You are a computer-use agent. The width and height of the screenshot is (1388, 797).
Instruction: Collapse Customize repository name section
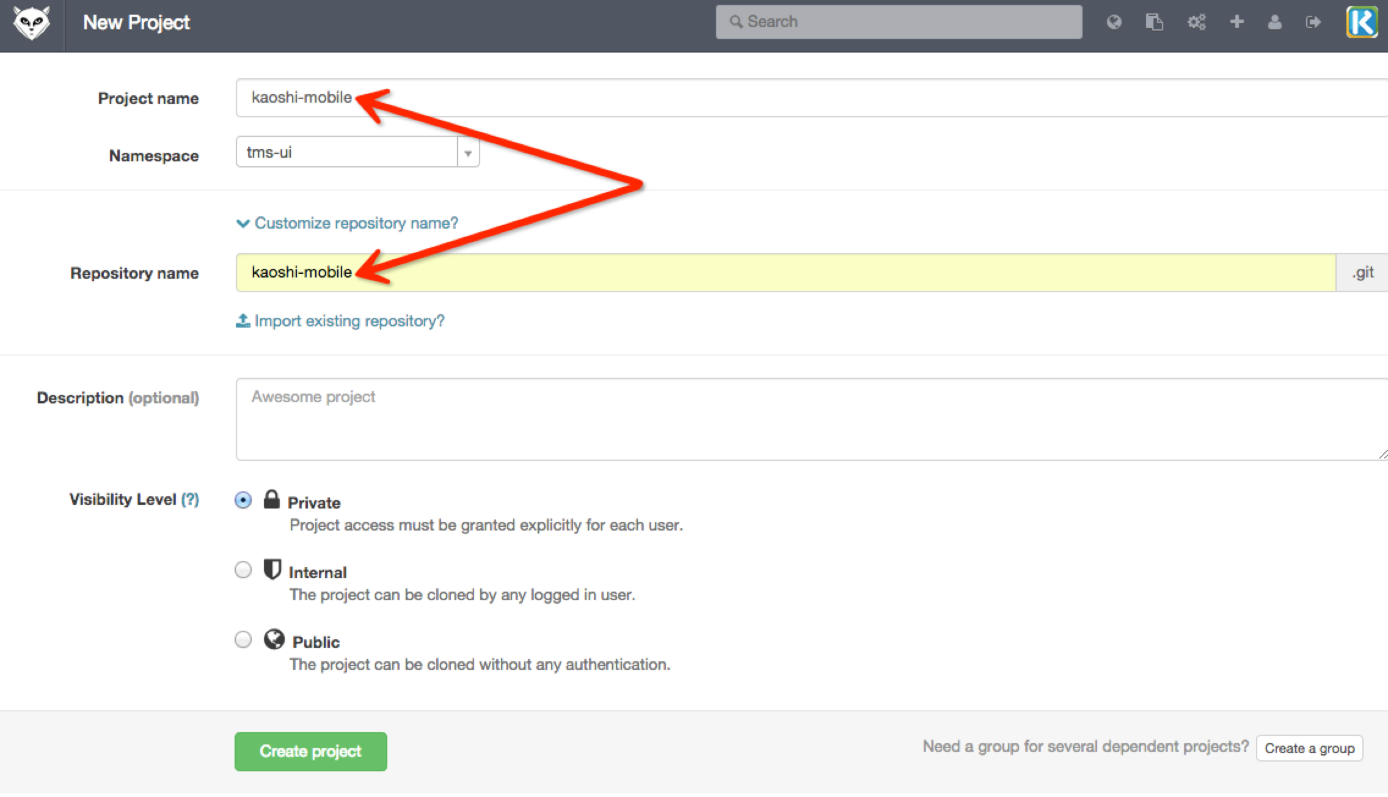pyautogui.click(x=347, y=223)
